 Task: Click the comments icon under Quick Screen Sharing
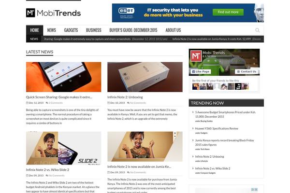[x=47, y=103]
